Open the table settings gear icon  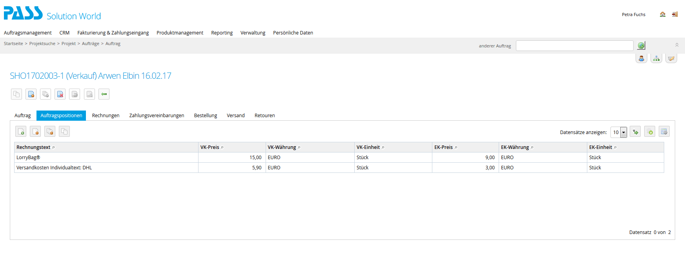[x=664, y=132]
